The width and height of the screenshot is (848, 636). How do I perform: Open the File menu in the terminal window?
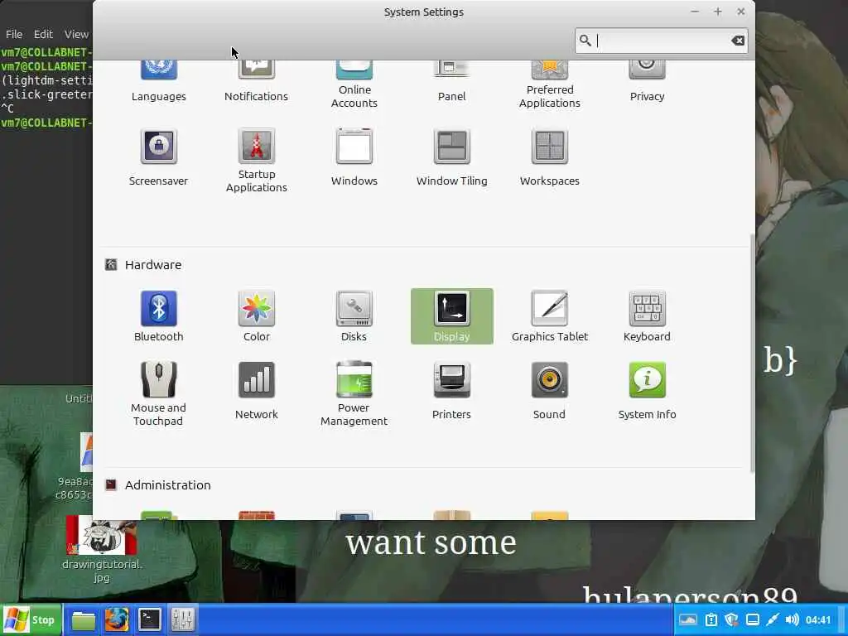[14, 34]
